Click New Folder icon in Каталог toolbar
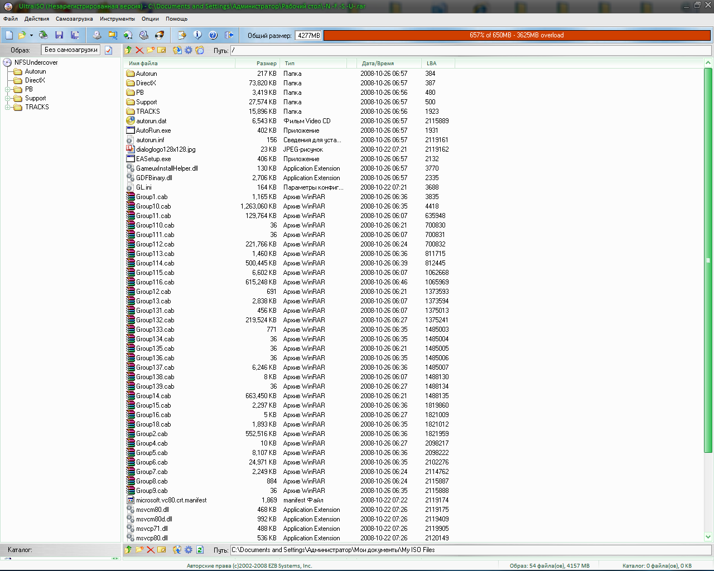This screenshot has width=714, height=571. click(x=139, y=550)
